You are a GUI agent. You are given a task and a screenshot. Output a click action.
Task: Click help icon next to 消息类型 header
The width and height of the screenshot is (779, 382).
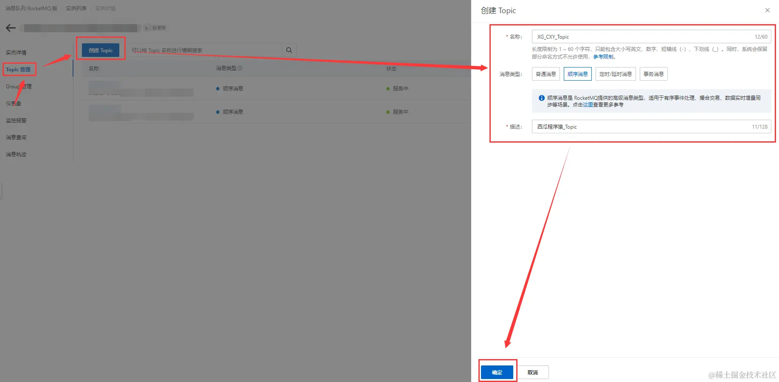pos(240,68)
